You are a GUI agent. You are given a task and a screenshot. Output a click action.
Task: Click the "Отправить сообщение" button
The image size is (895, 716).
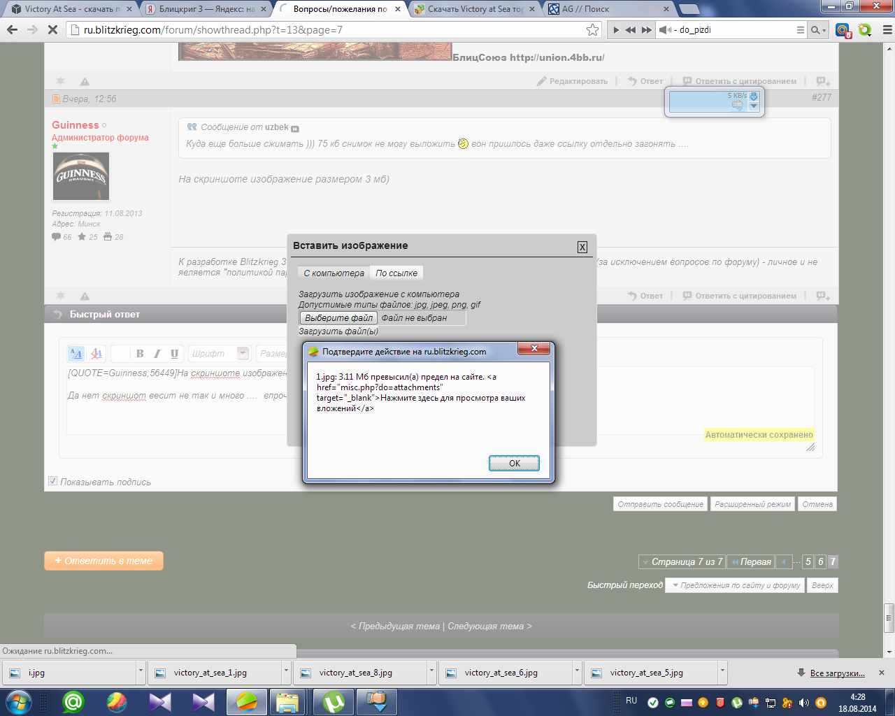tap(661, 504)
